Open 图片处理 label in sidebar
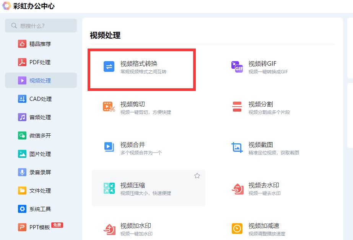 pyautogui.click(x=40, y=154)
